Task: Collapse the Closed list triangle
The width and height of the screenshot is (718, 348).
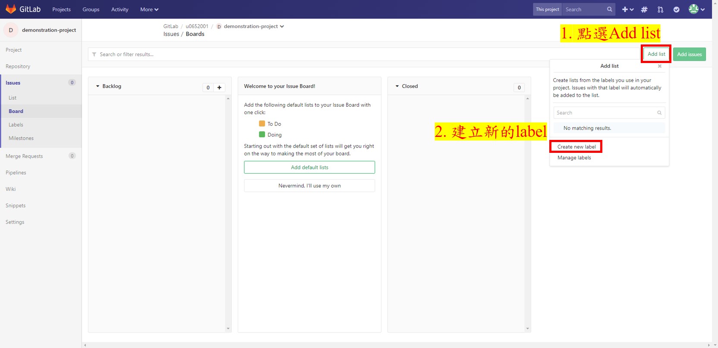Action: coord(397,86)
